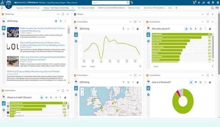Click the heart icon in the How is it Perceived widget
The image size is (220, 127).
(196, 82)
